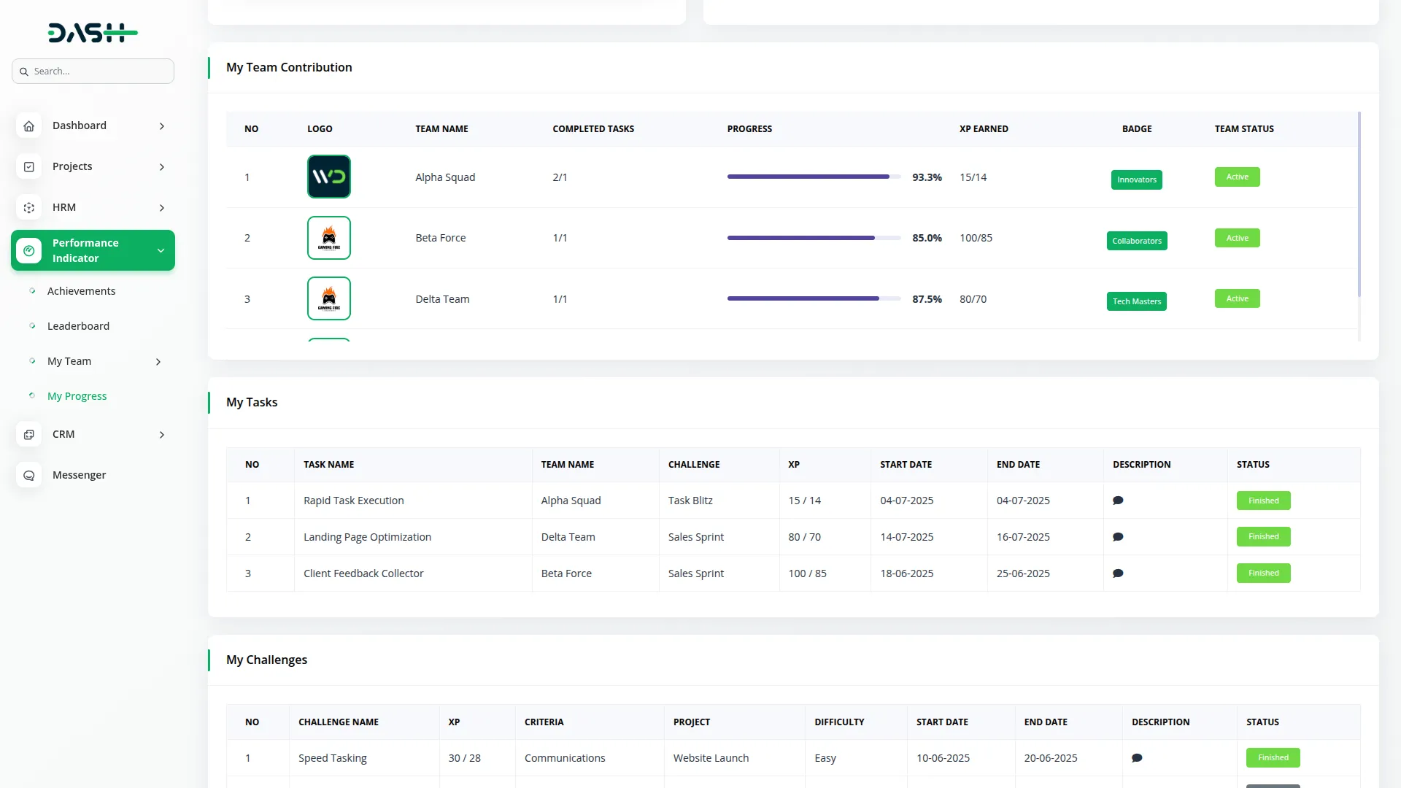Click the DASH logo
Screen dimensions: 1401x788
point(93,33)
